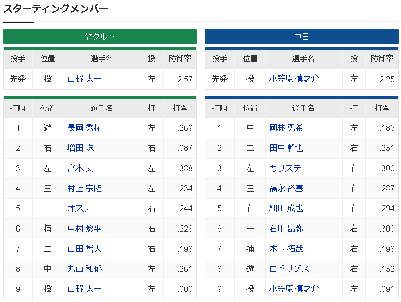The height and width of the screenshot is (302, 401).
Task: Open 丸山 和郁 player page
Action: (85, 269)
